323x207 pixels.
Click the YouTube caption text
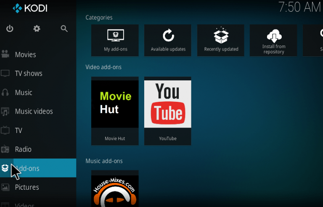[x=168, y=138]
